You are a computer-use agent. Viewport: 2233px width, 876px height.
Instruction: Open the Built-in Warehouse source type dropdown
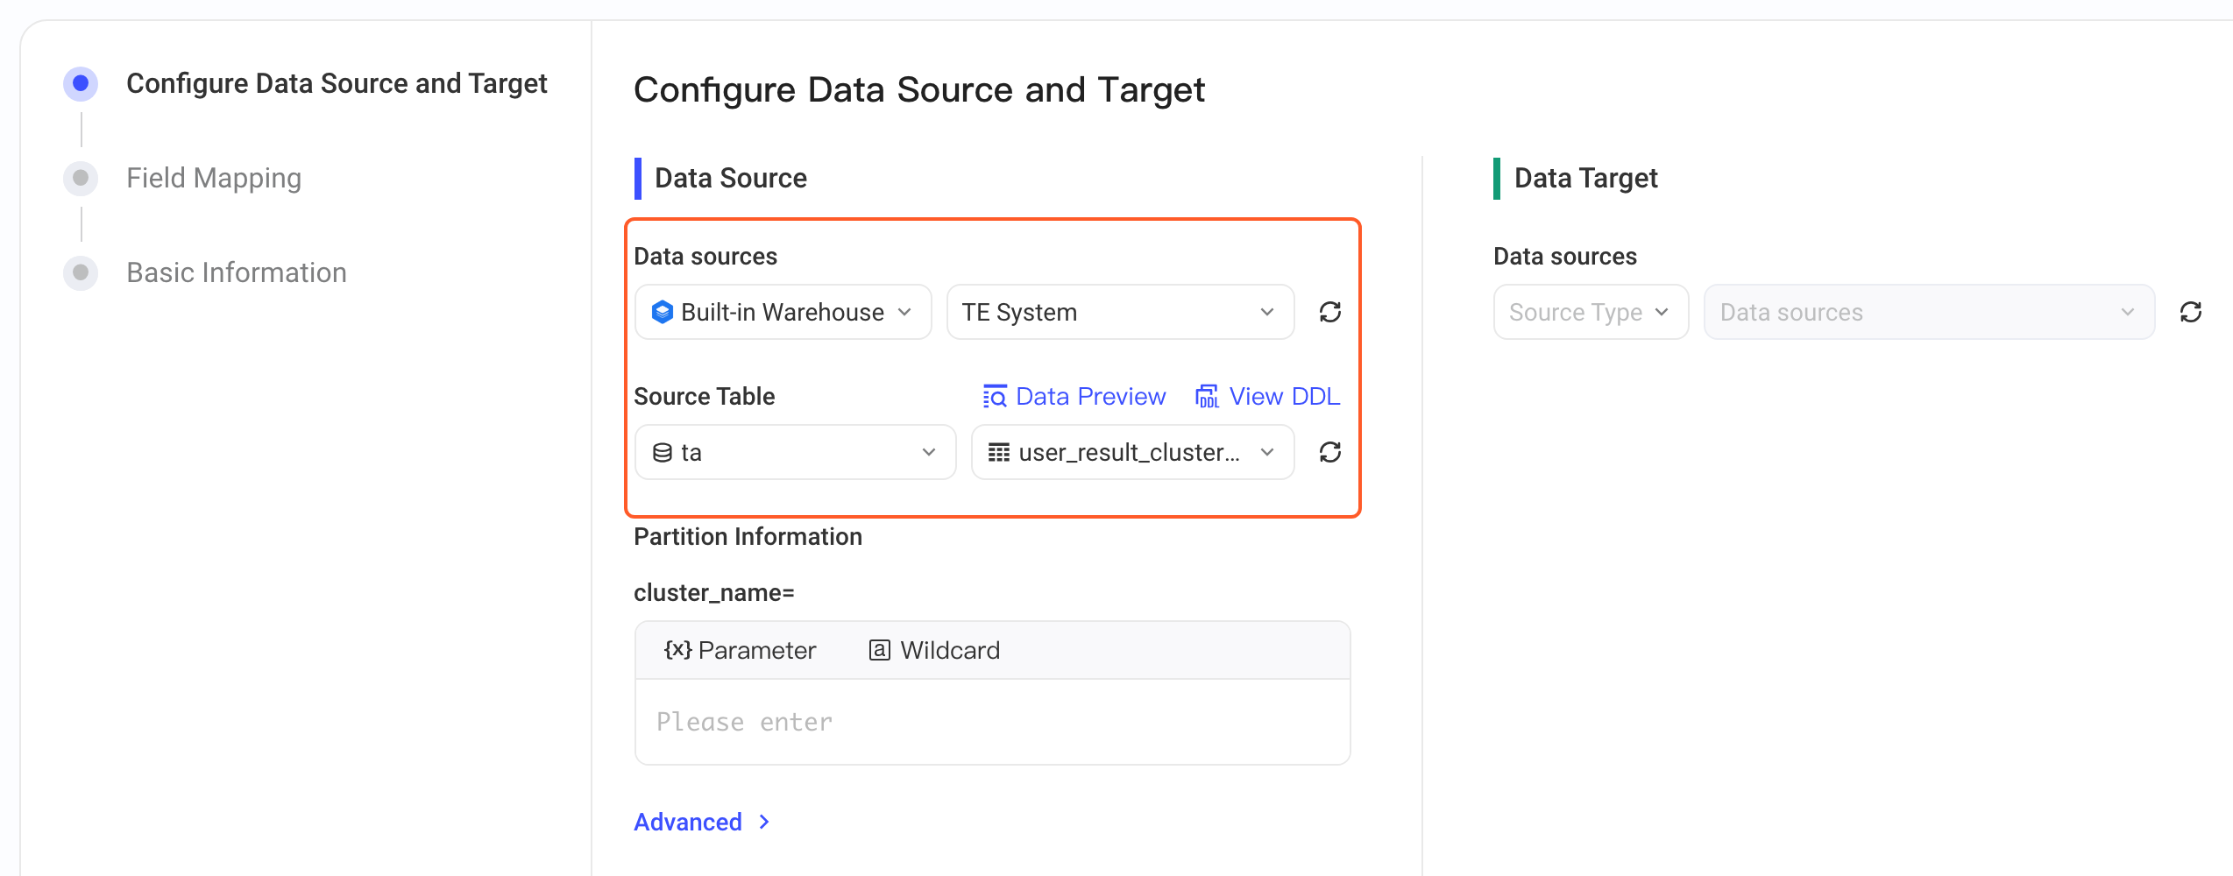click(x=783, y=312)
